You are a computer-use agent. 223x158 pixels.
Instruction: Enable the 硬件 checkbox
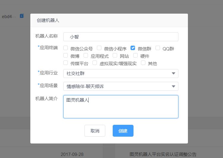point(136,55)
